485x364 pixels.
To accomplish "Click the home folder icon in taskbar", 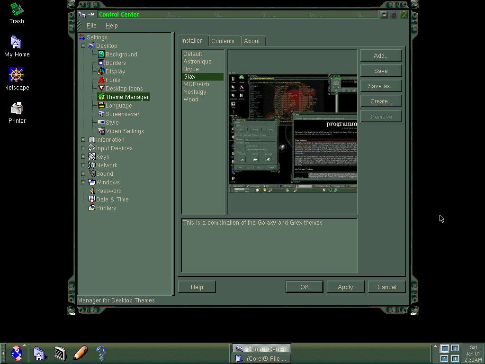I will (x=39, y=353).
